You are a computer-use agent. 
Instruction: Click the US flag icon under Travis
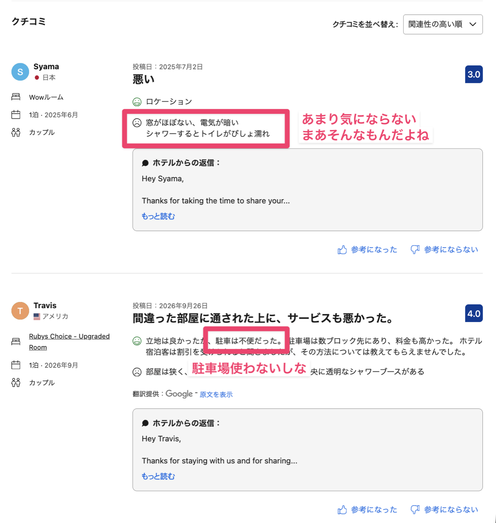(x=37, y=316)
